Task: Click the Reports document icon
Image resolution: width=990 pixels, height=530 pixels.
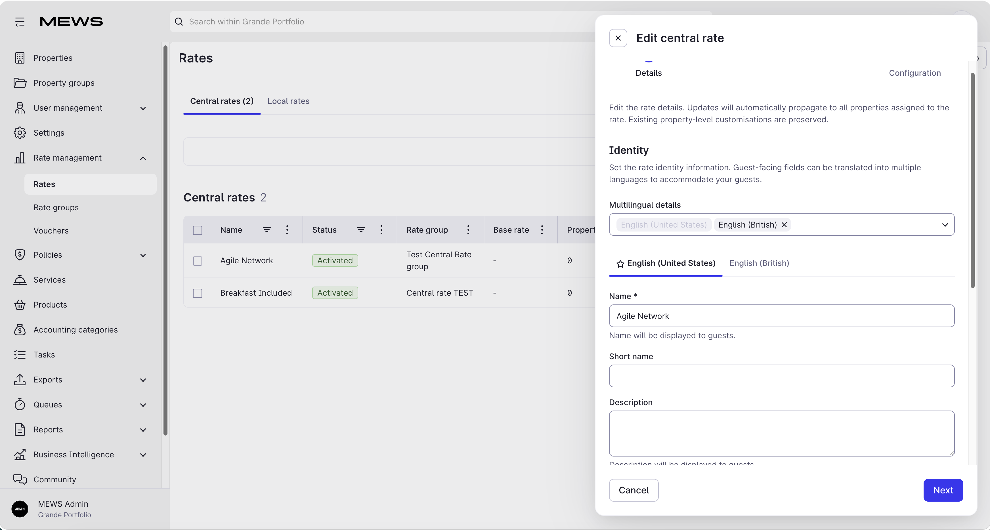Action: coord(20,429)
